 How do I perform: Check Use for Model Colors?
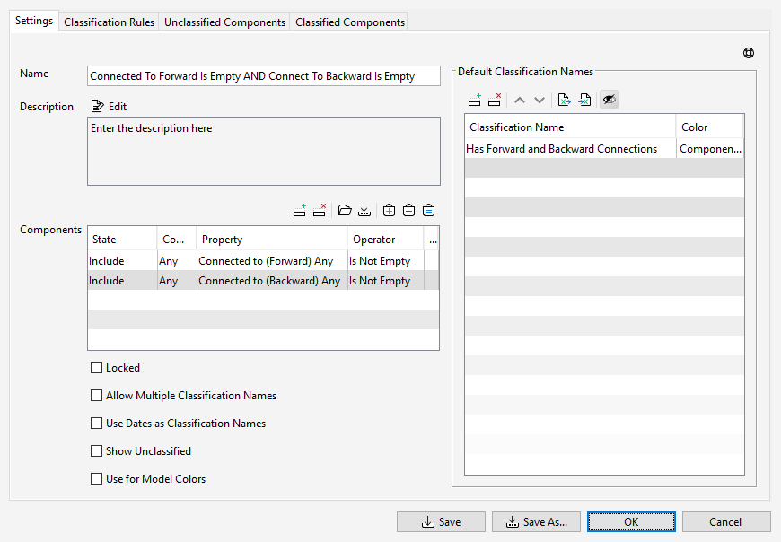tap(96, 479)
